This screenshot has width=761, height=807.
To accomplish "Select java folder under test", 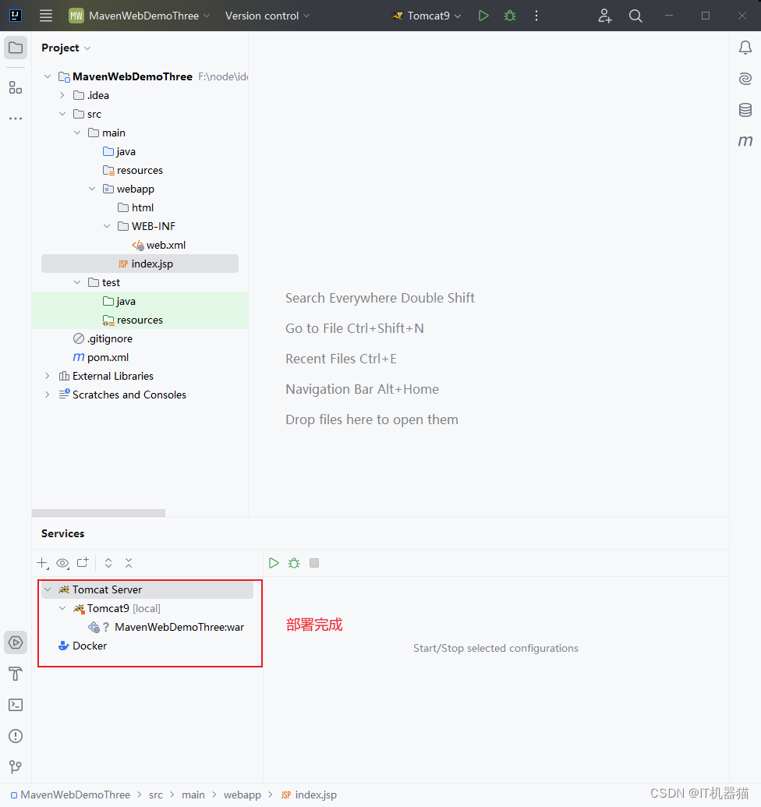I will [x=119, y=301].
